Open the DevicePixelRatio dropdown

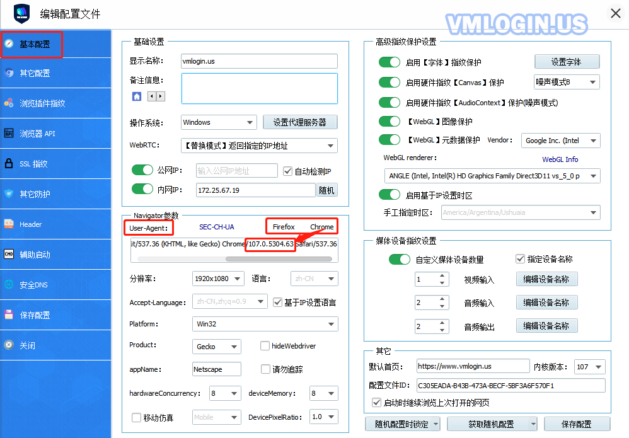click(324, 417)
